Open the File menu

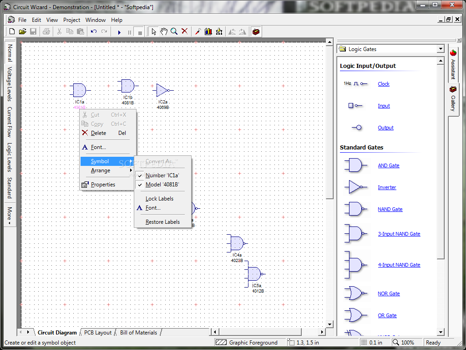(22, 20)
